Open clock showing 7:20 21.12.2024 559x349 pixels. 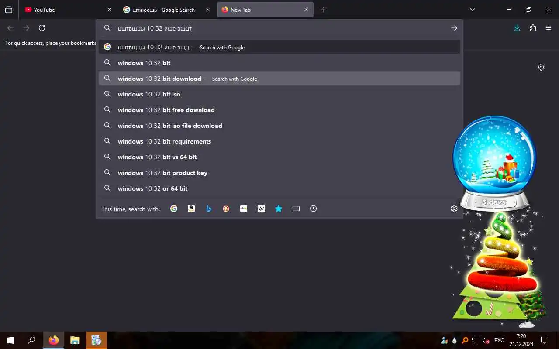[x=521, y=340]
